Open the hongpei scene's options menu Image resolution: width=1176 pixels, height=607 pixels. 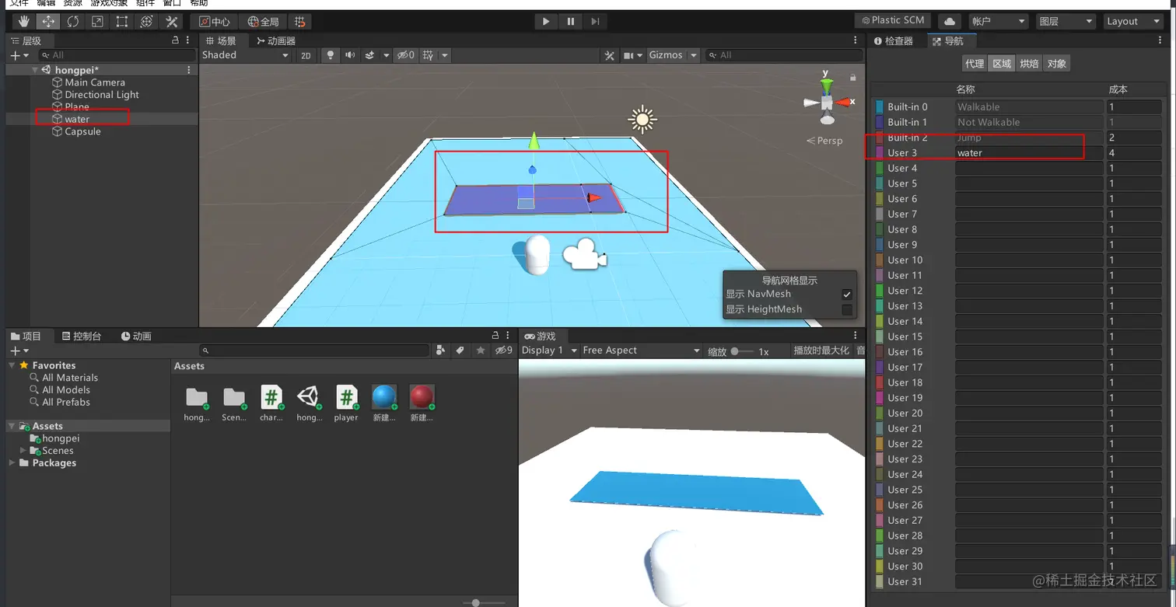pyautogui.click(x=189, y=70)
